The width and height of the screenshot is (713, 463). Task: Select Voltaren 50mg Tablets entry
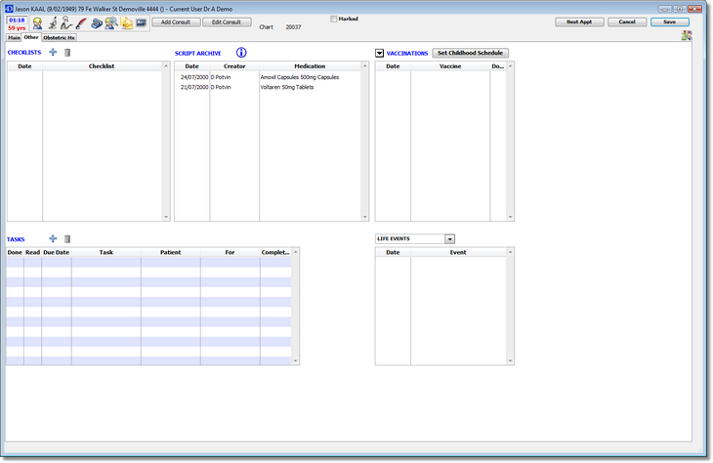(287, 87)
